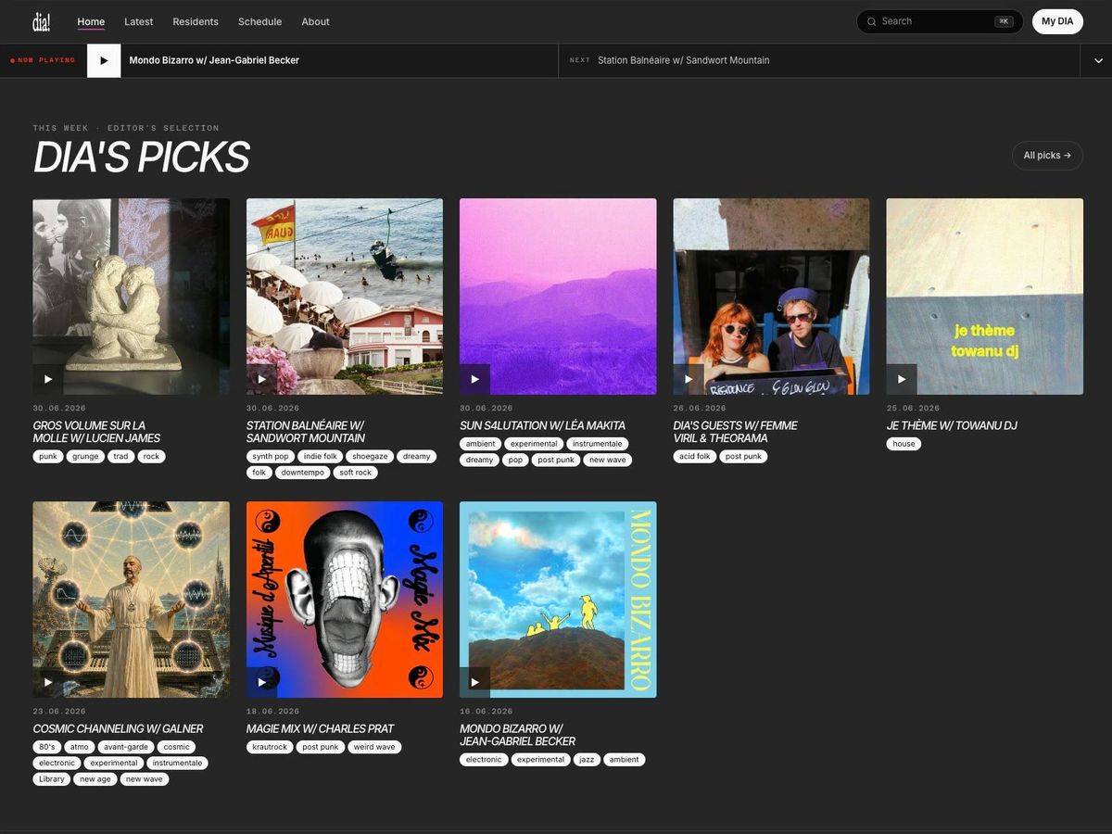Open Magie Mix w/ Charles Prat title
Screen dimensions: 1112x834
coord(320,728)
